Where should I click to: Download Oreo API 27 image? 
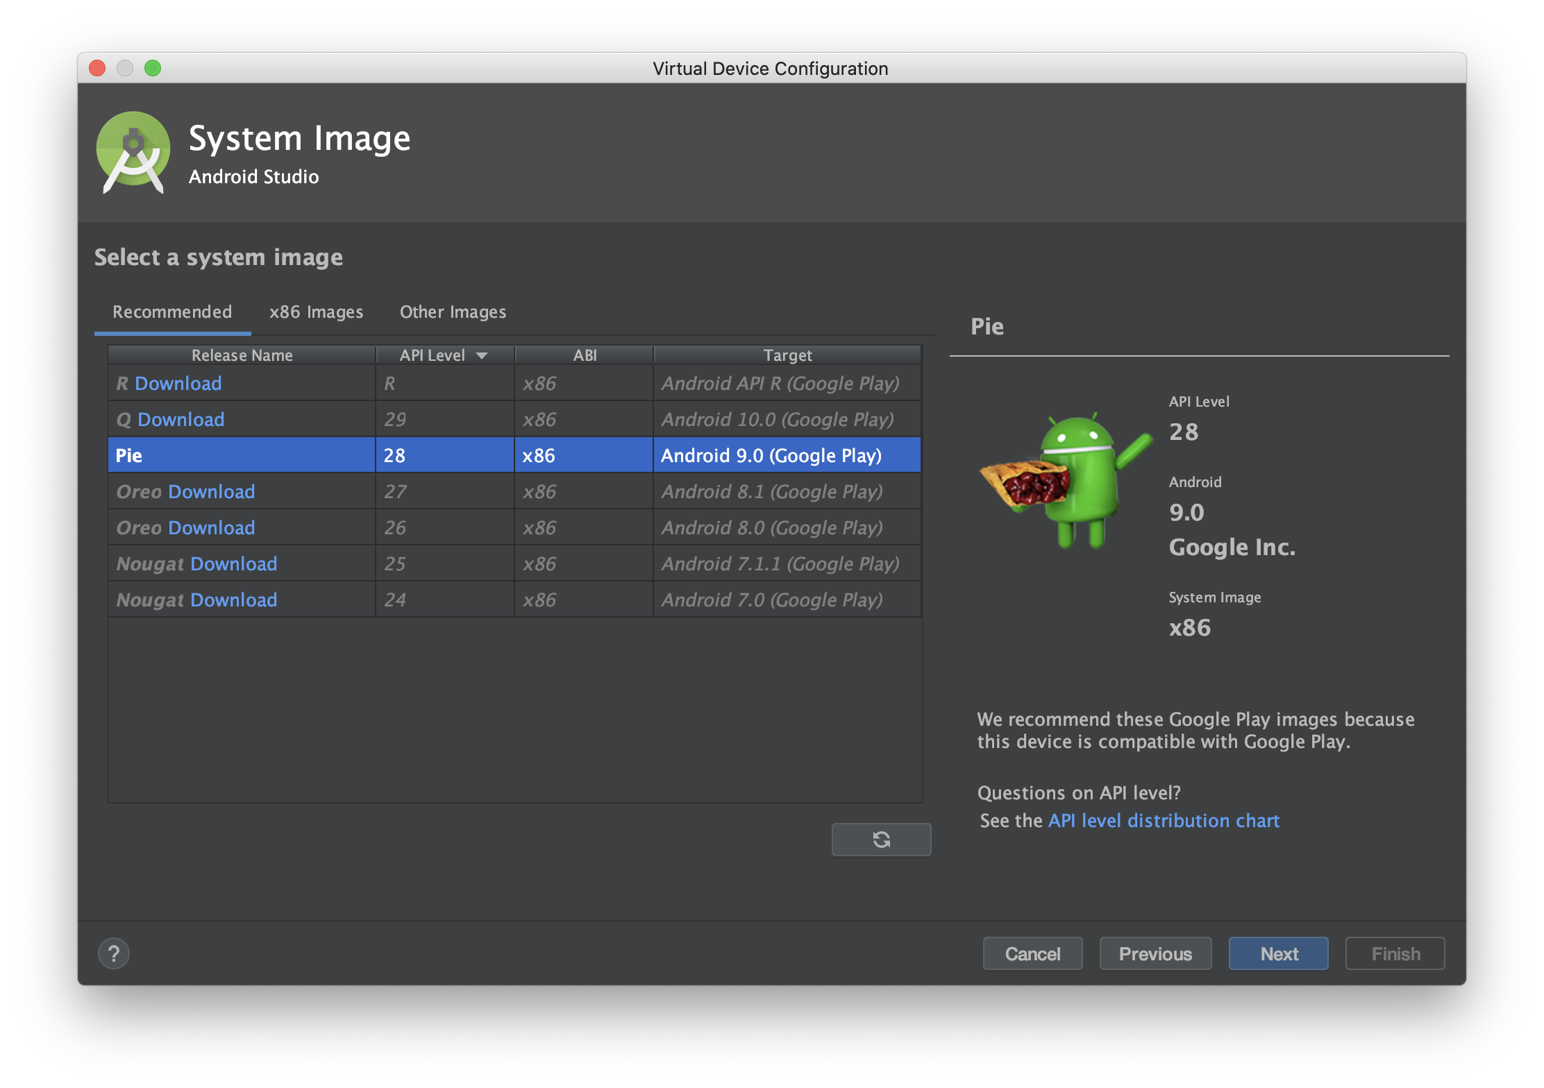coord(211,492)
